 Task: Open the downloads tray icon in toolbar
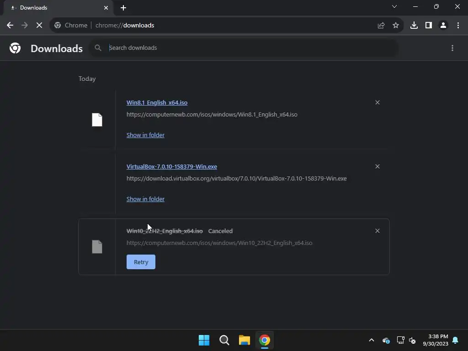tap(414, 26)
